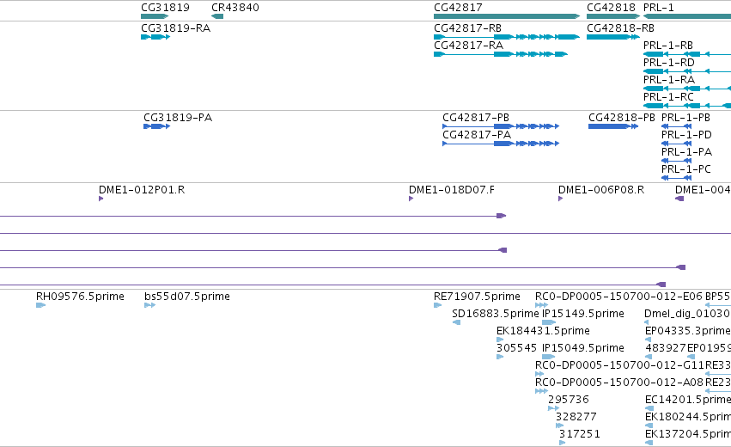Select the CG31819 gene arrow glyph
This screenshot has width=731, height=447.
point(155,16)
